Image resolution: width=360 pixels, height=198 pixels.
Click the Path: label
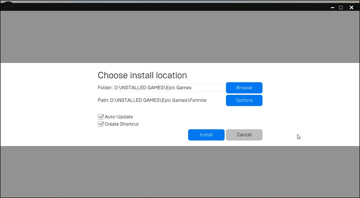pos(103,100)
